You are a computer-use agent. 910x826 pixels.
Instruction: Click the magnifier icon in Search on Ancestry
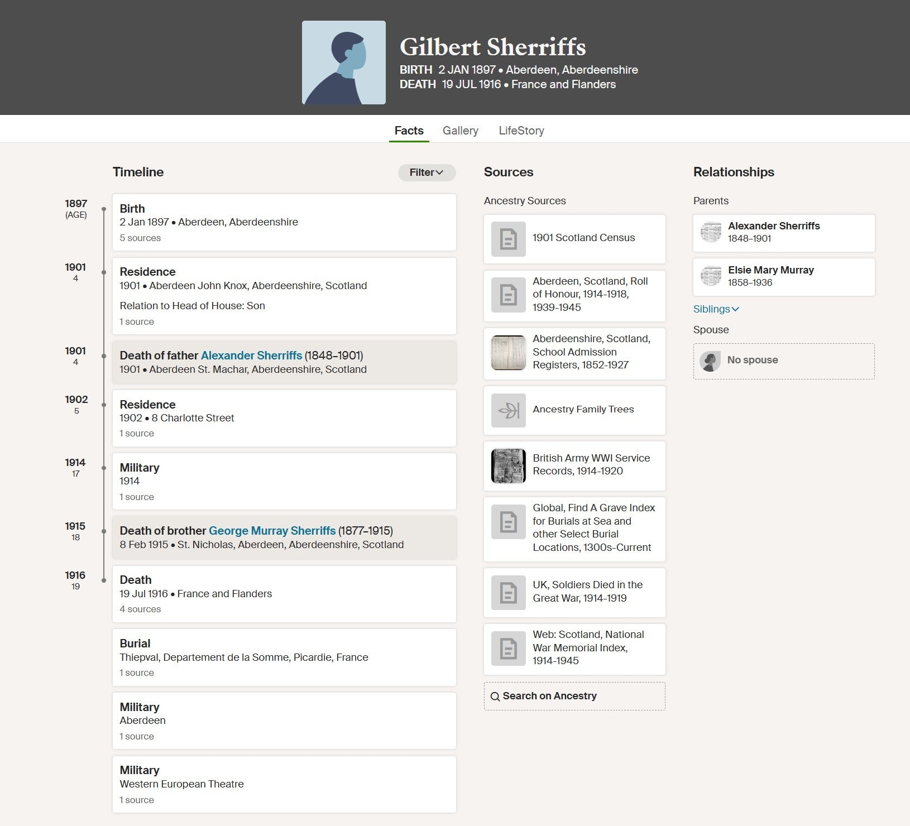point(495,697)
